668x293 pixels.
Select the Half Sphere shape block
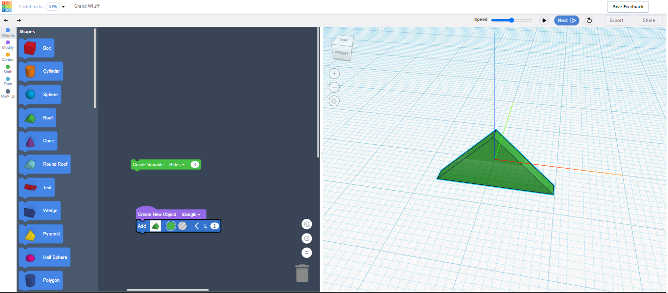[x=44, y=257]
